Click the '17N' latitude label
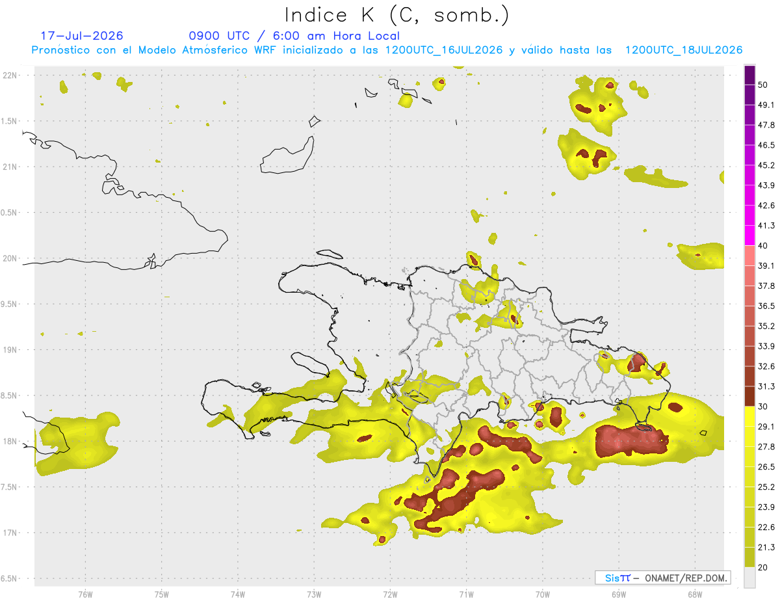Viewport: 780px width, 603px height. click(10, 533)
